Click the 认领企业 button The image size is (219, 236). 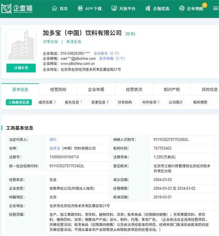[x=21, y=68]
